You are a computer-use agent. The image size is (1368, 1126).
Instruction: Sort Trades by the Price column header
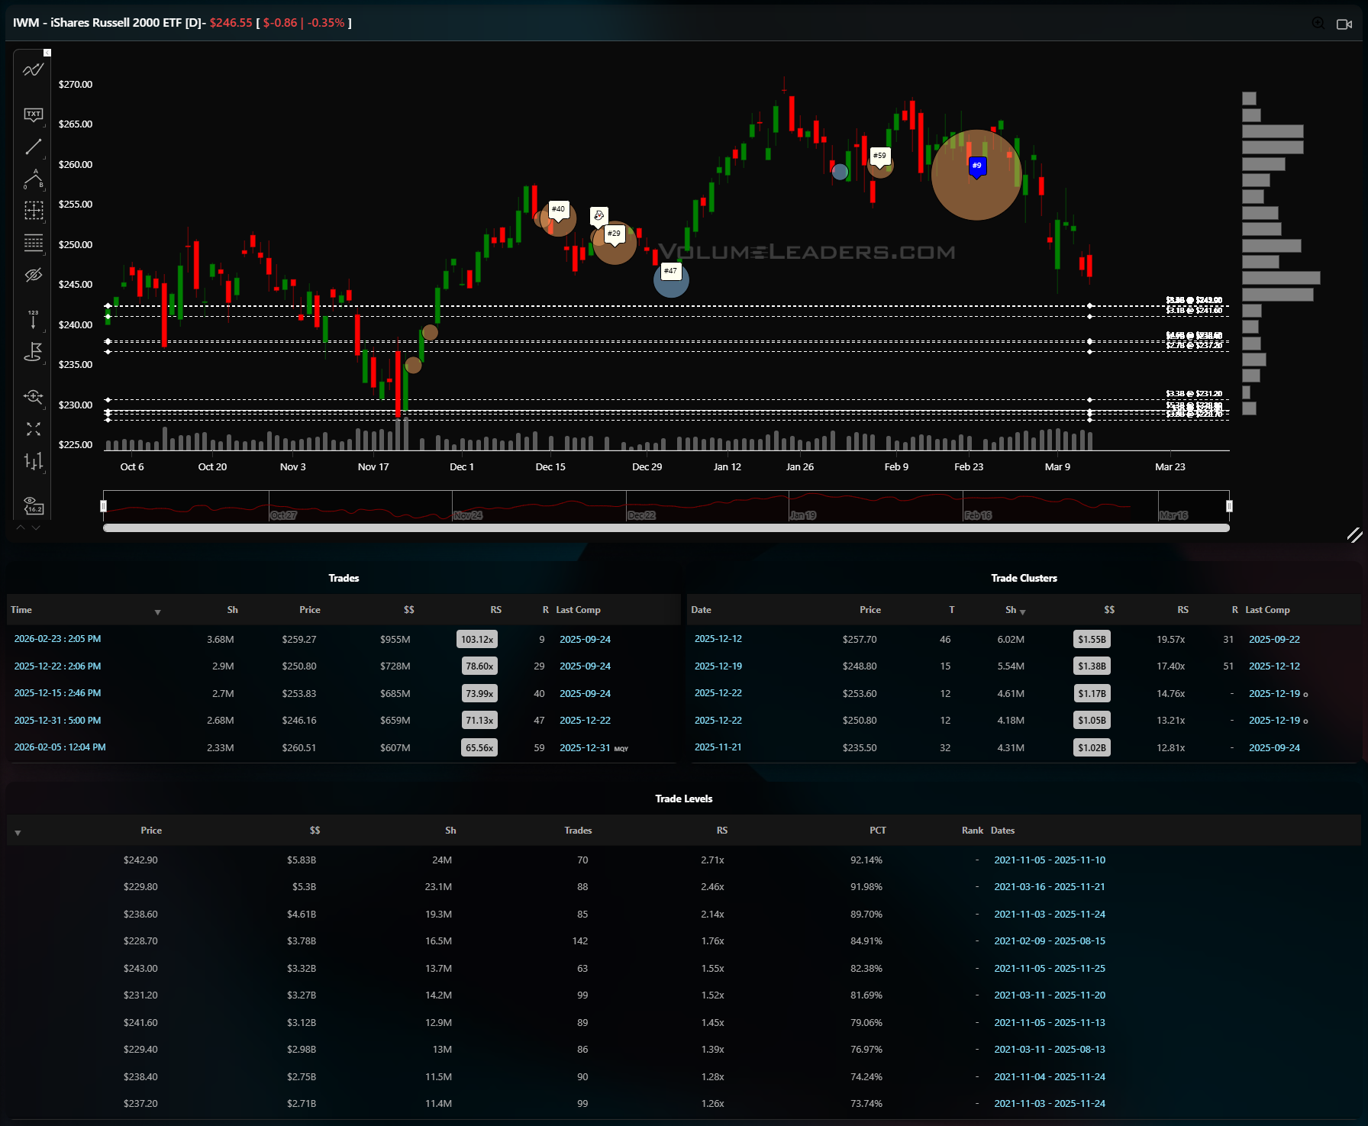[309, 610]
